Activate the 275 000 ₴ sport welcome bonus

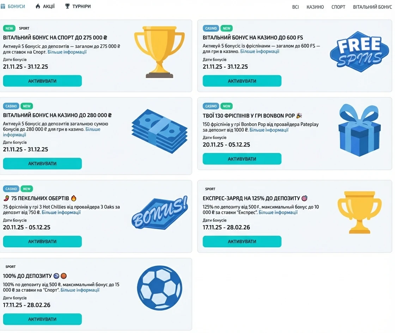point(42,81)
